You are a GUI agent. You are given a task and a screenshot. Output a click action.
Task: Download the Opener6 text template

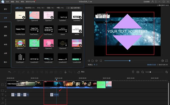point(24,17)
